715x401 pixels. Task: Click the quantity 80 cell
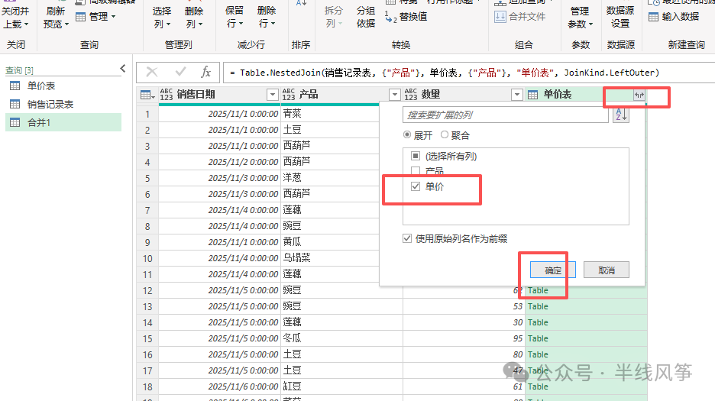tap(464, 354)
